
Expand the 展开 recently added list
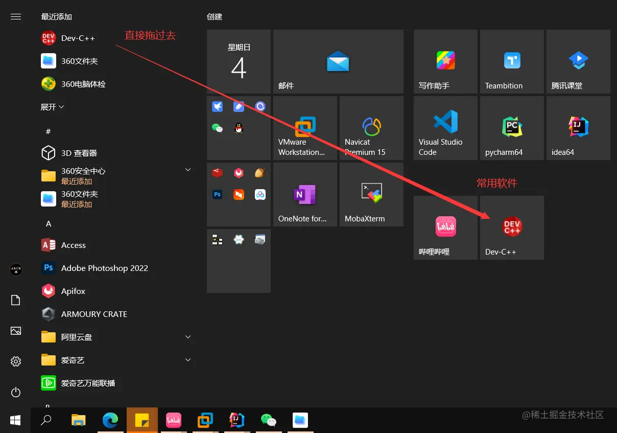click(53, 107)
